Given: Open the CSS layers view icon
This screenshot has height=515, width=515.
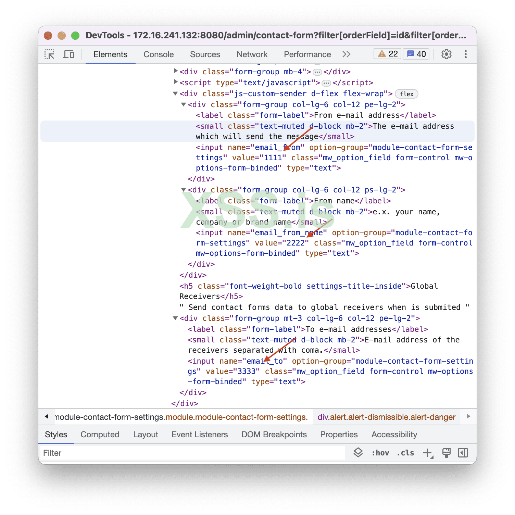Looking at the screenshot, I should tap(358, 453).
